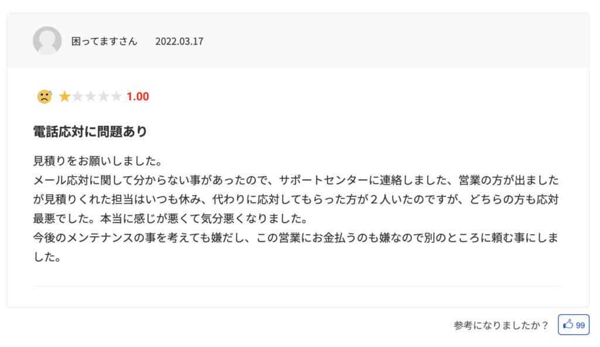Click the review title 電話応対に問題あり
The image size is (600, 347).
tap(90, 132)
